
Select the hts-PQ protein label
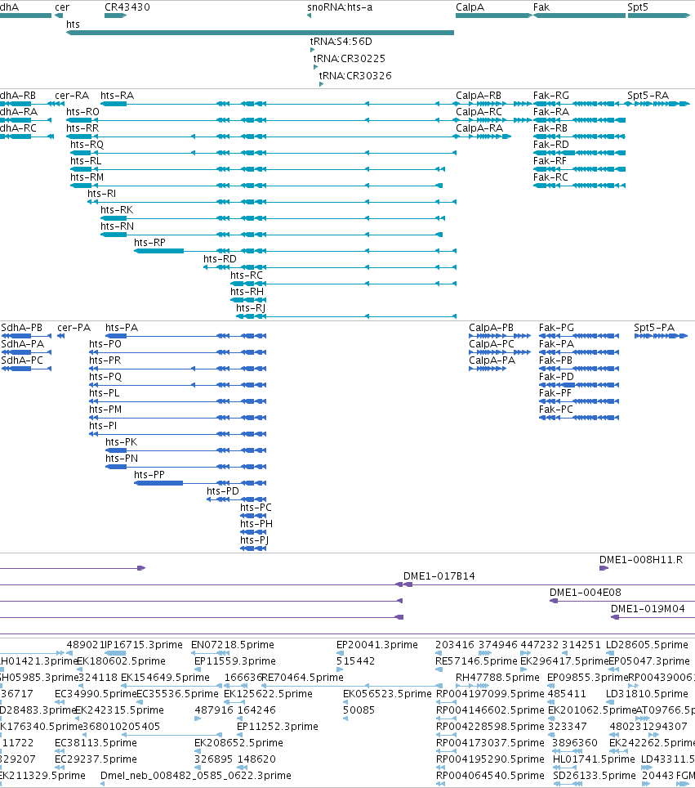point(105,377)
